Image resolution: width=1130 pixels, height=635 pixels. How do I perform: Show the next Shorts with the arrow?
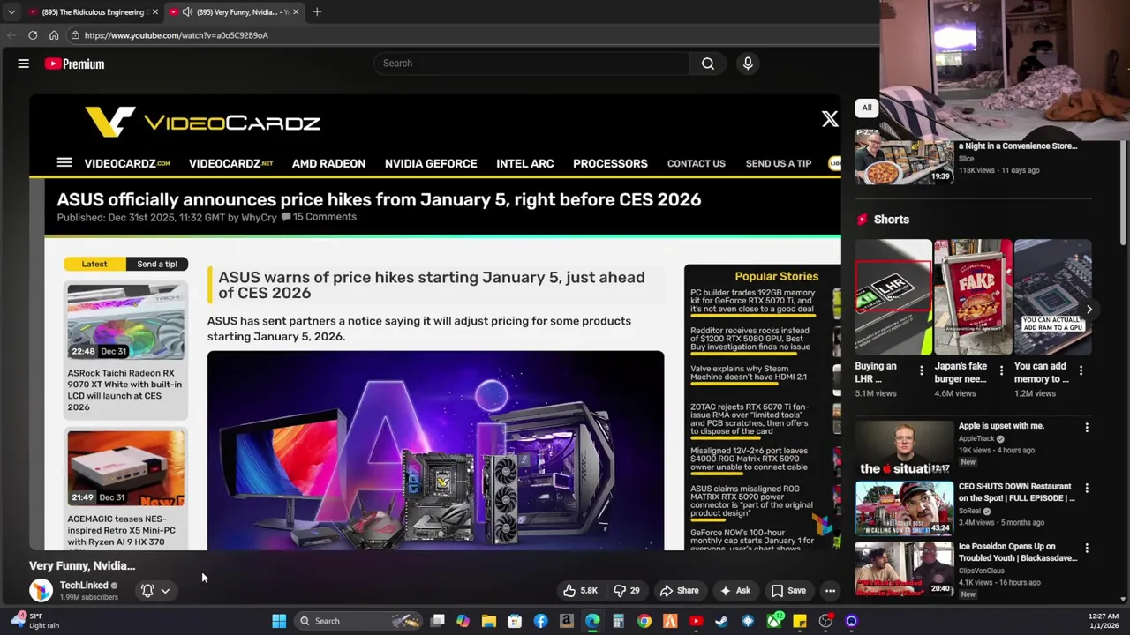(x=1089, y=310)
